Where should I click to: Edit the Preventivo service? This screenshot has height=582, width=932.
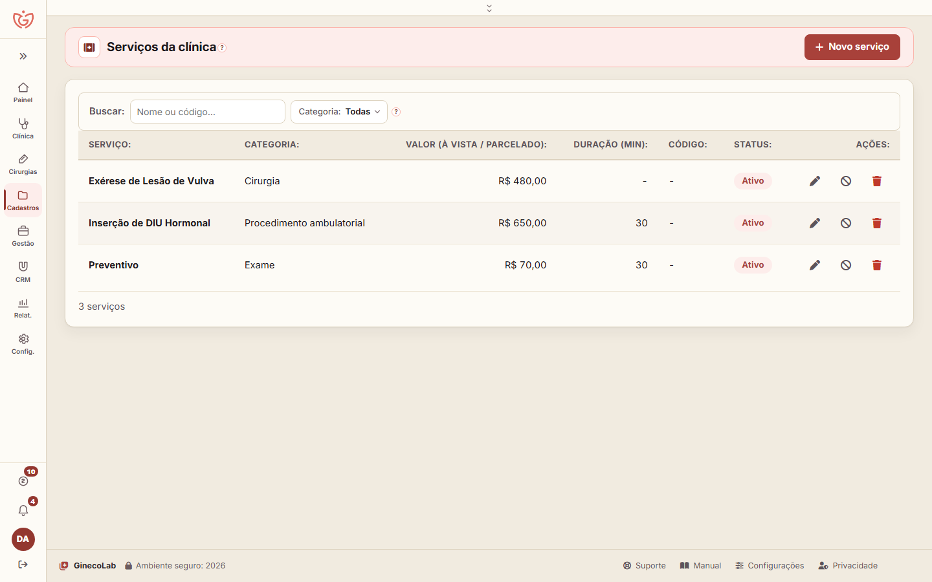815,265
